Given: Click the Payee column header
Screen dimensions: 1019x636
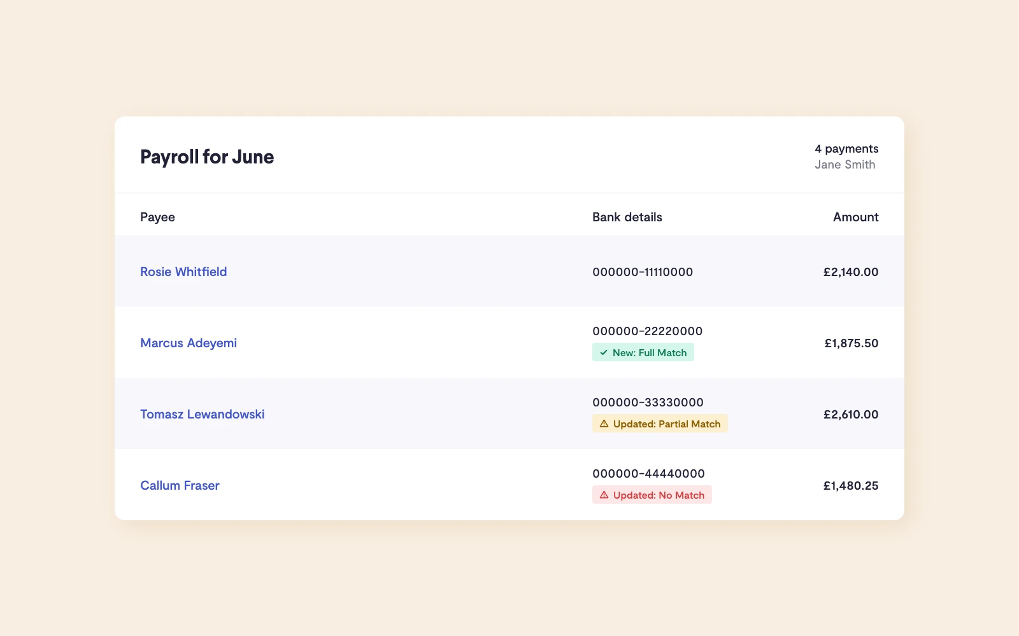Looking at the screenshot, I should 157,217.
